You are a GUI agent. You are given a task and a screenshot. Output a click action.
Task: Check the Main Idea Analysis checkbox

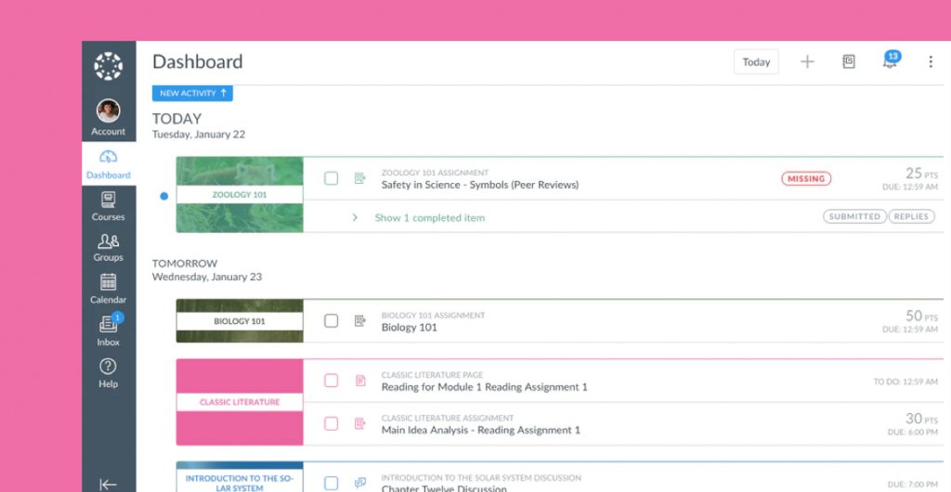(332, 423)
